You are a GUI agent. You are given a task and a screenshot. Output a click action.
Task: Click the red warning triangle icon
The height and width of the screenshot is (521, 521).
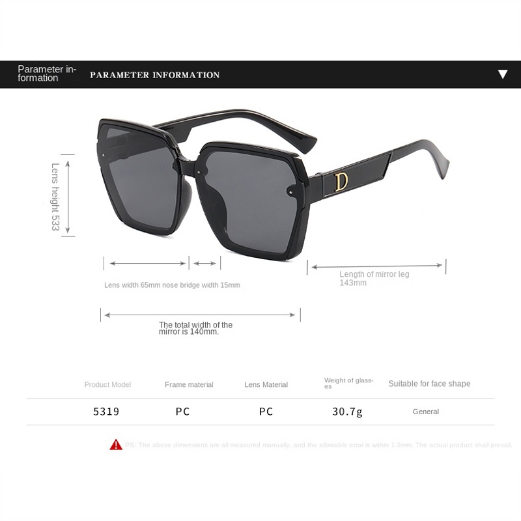coord(116,445)
